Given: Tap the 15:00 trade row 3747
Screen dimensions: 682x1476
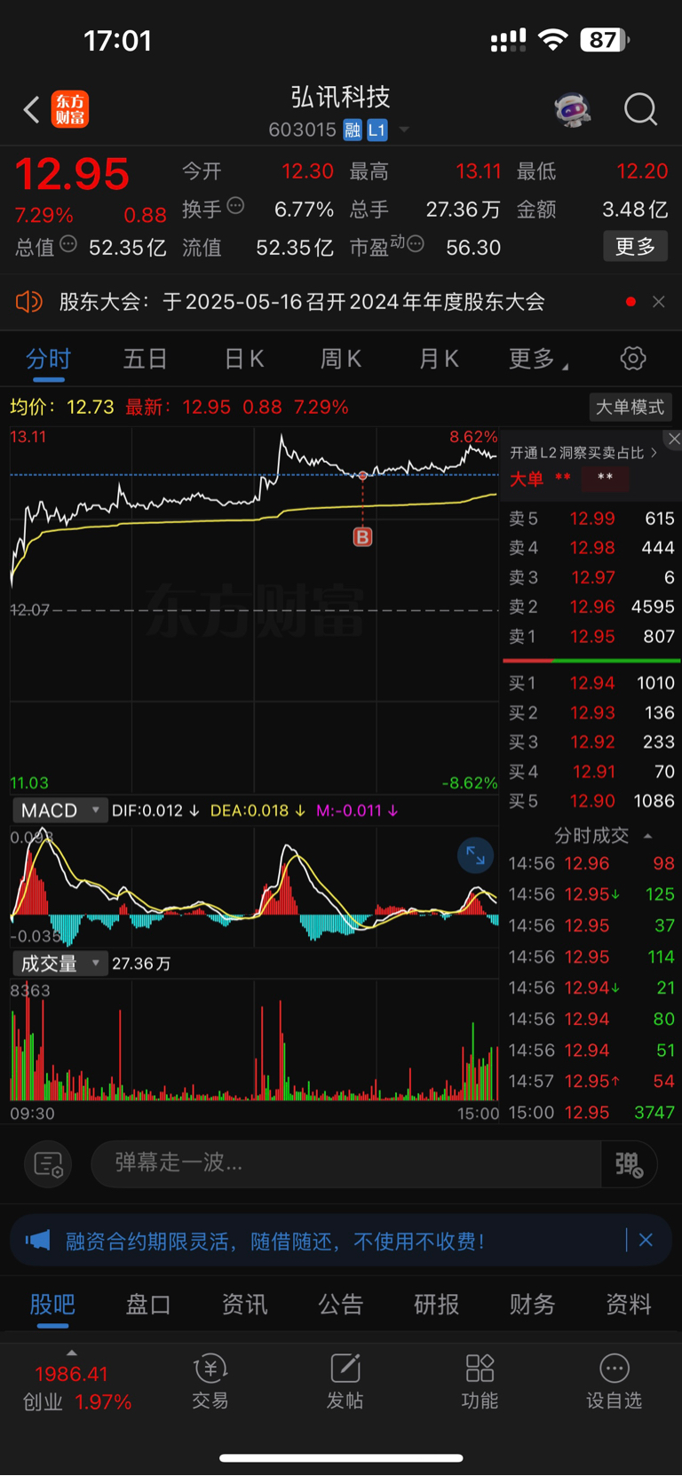Looking at the screenshot, I should [x=591, y=1113].
